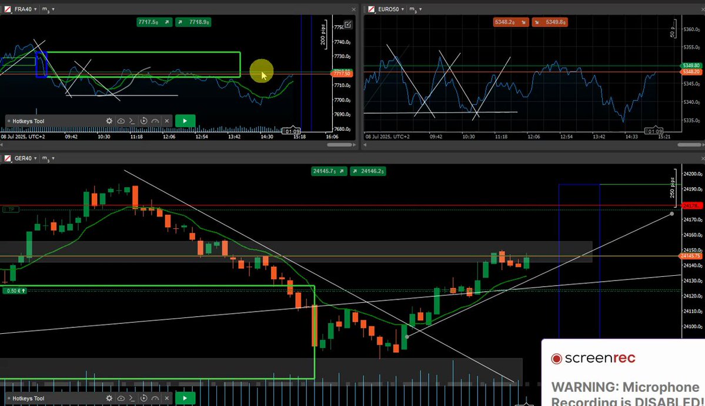Click the edit icon at FRA40 chart corner
Screen dimensions: 705x406
pos(348,25)
